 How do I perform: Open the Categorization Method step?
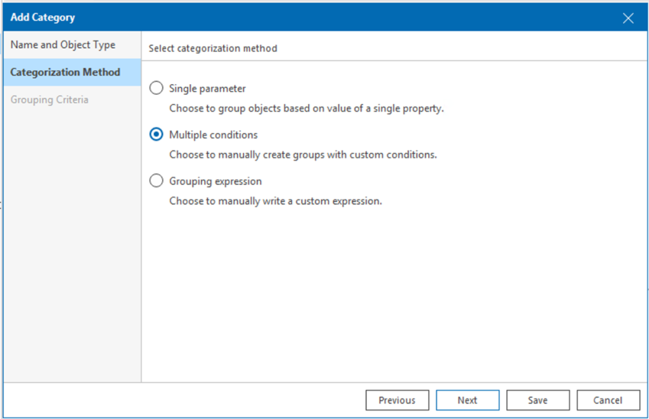pos(66,72)
